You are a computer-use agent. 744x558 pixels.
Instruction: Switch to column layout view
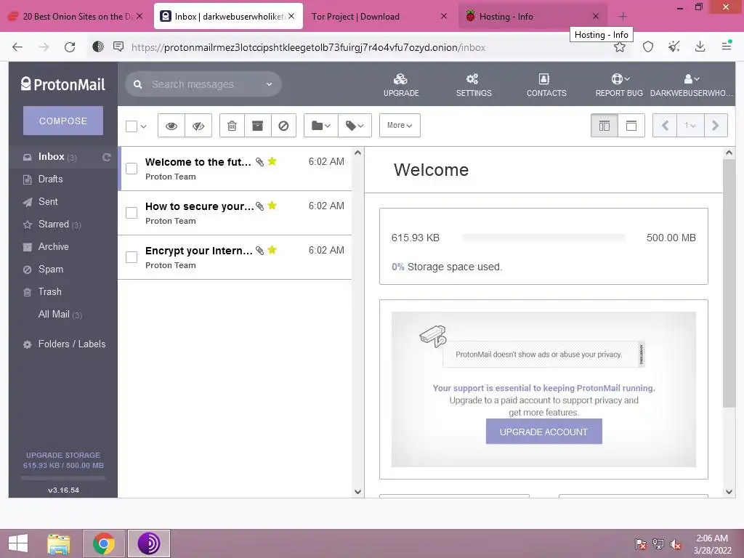point(604,126)
